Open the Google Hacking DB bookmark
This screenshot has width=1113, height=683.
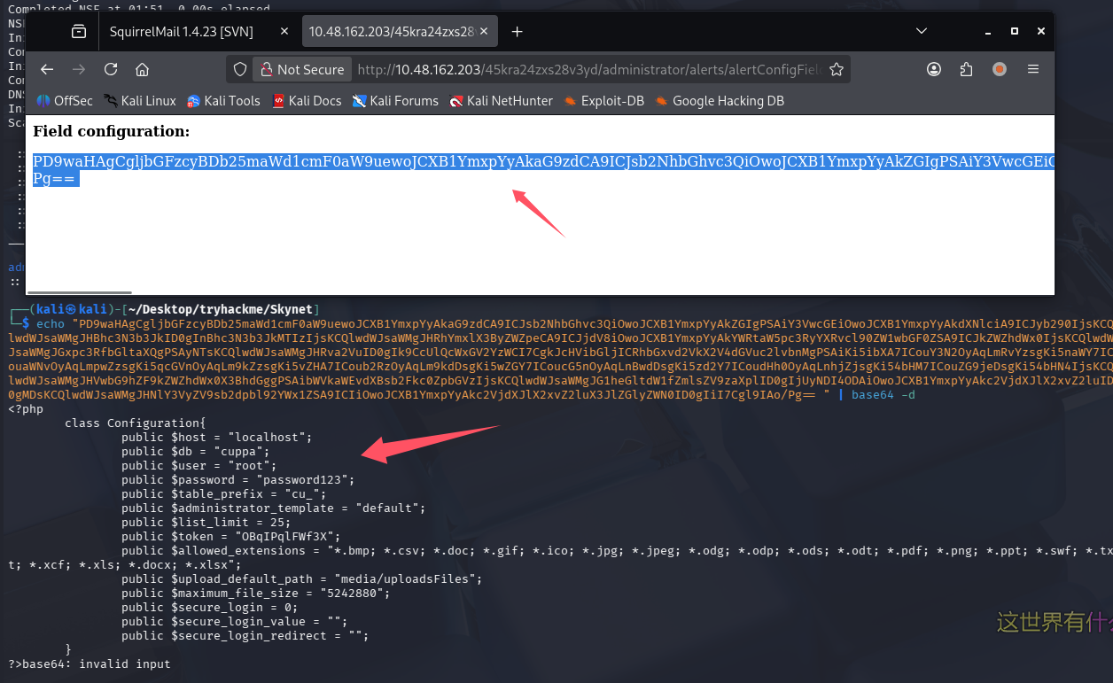click(x=720, y=101)
